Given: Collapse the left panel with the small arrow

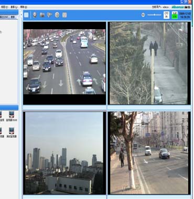Looking at the screenshot, I should click(x=21, y=15).
